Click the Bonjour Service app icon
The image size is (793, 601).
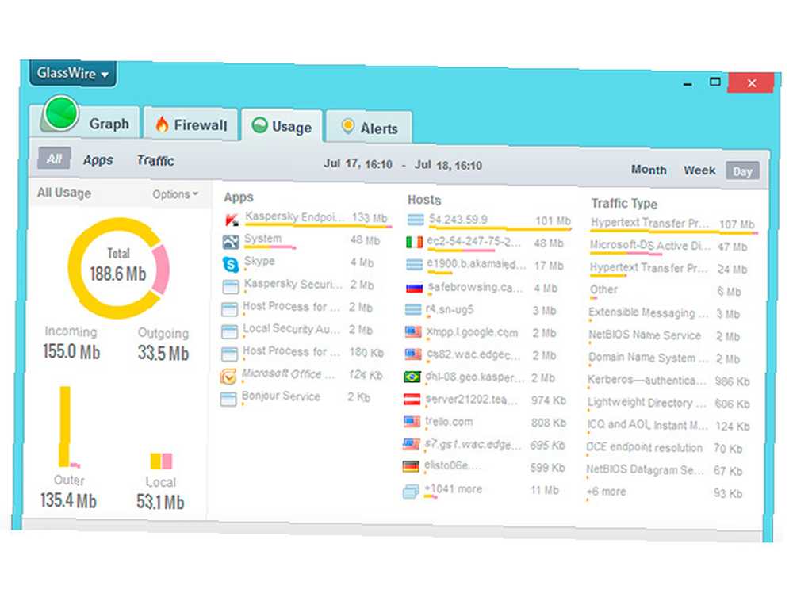[x=228, y=400]
